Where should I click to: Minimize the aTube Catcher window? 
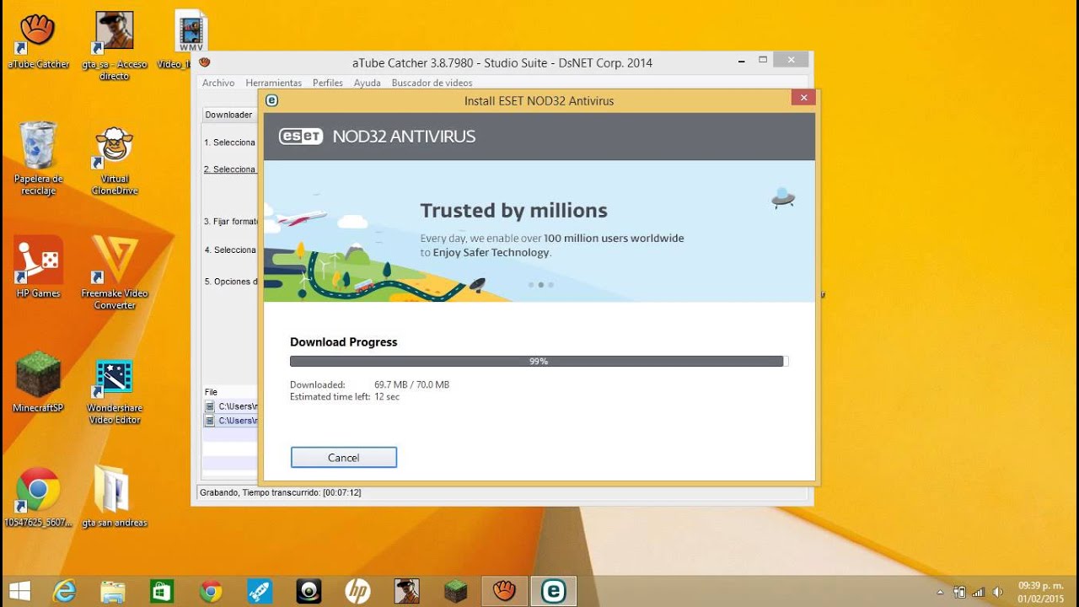[741, 61]
